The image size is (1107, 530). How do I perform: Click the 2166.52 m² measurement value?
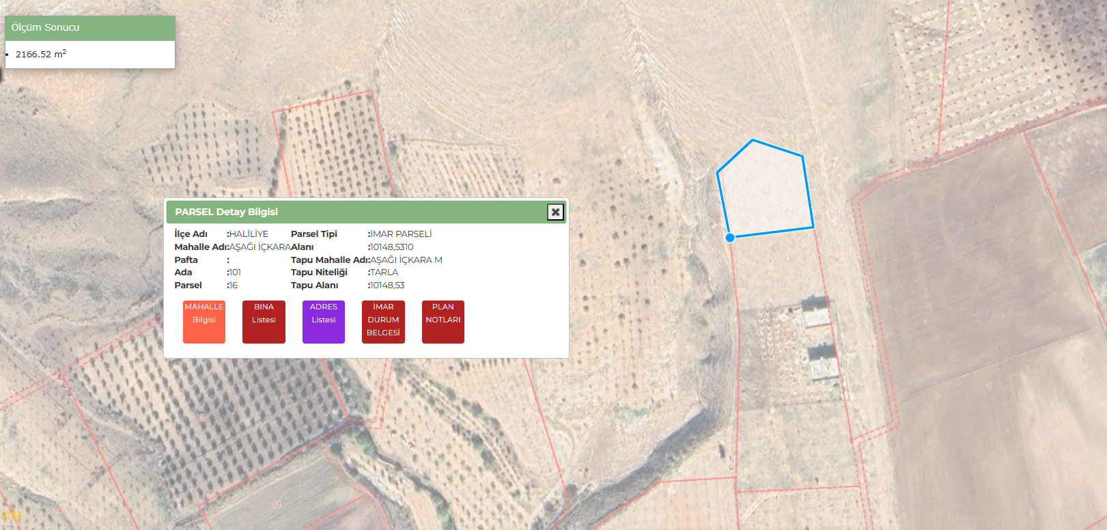coord(41,54)
